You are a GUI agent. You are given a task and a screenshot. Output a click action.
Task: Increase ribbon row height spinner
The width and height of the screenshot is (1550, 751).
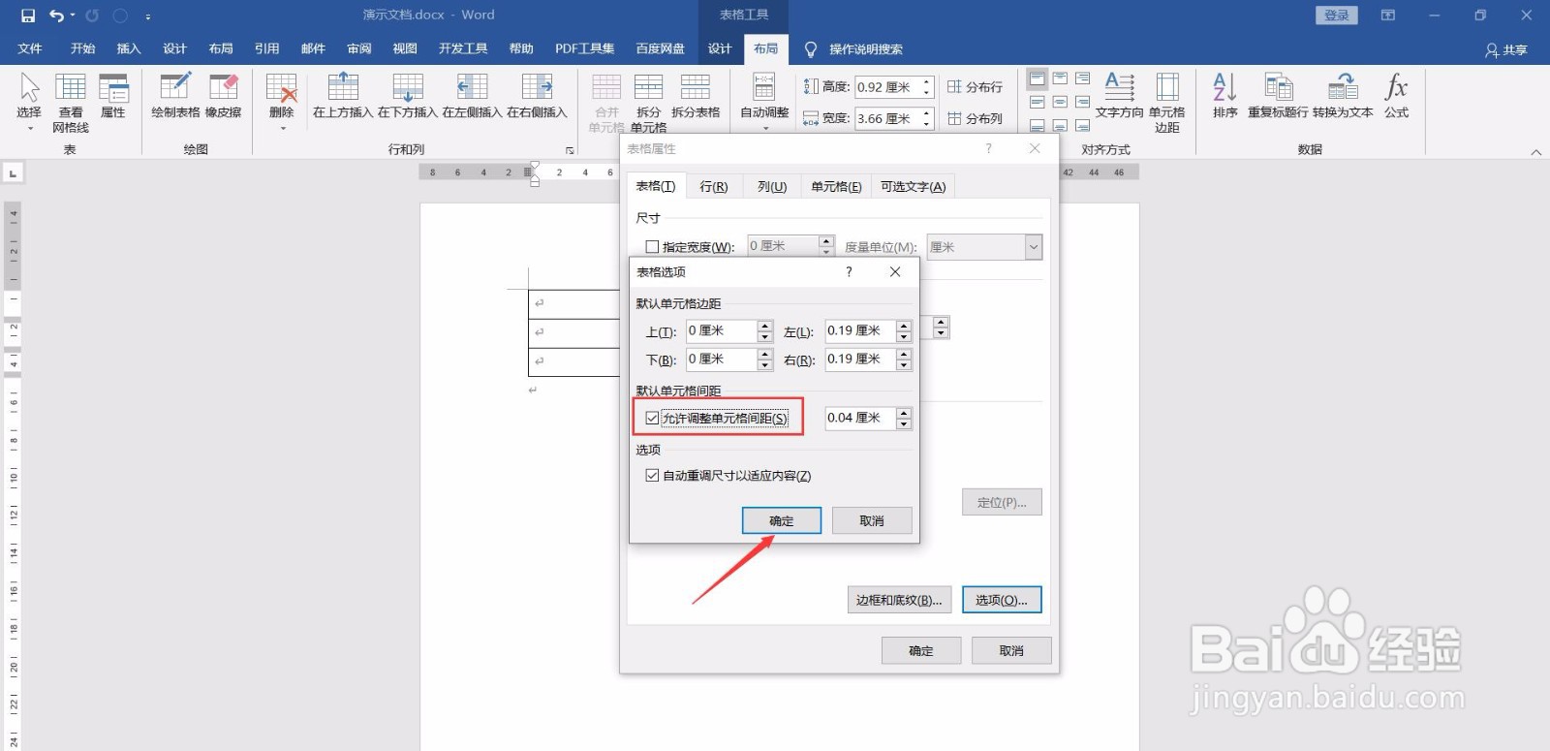927,81
